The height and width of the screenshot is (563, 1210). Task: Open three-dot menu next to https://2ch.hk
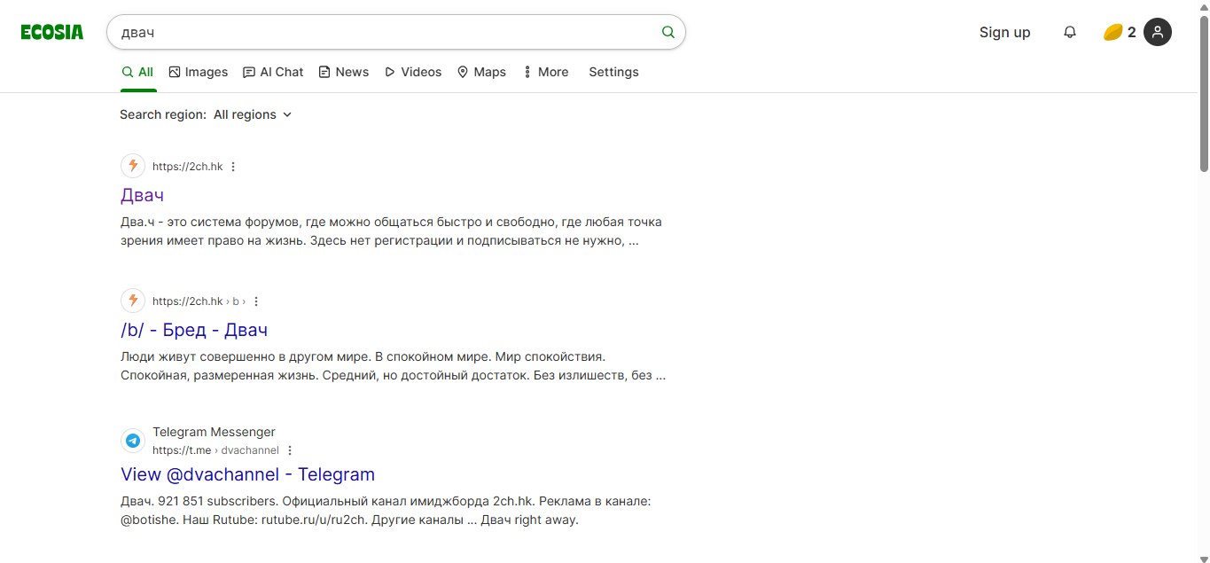point(233,167)
